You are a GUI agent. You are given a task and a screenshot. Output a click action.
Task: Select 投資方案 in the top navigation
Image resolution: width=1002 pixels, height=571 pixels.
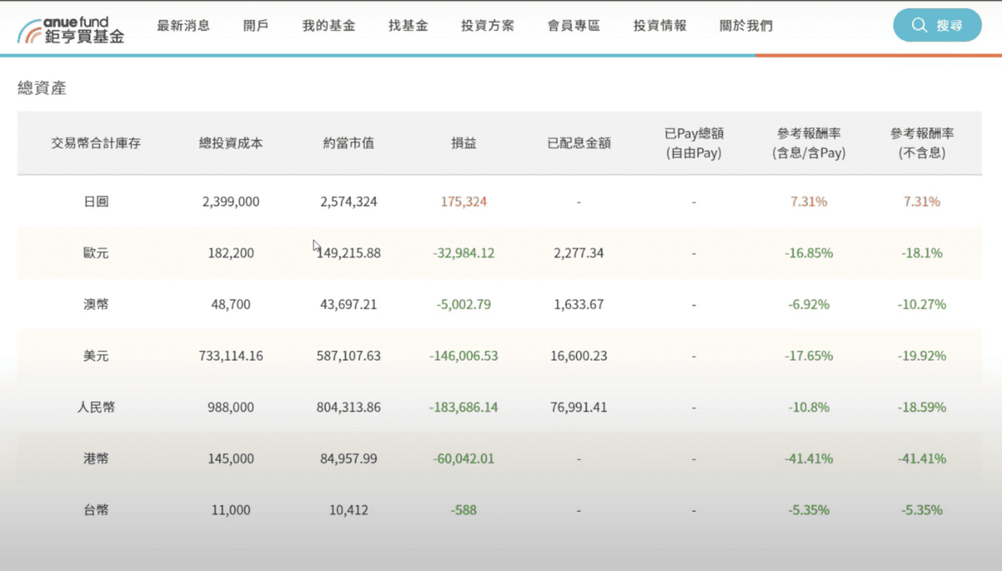(488, 26)
